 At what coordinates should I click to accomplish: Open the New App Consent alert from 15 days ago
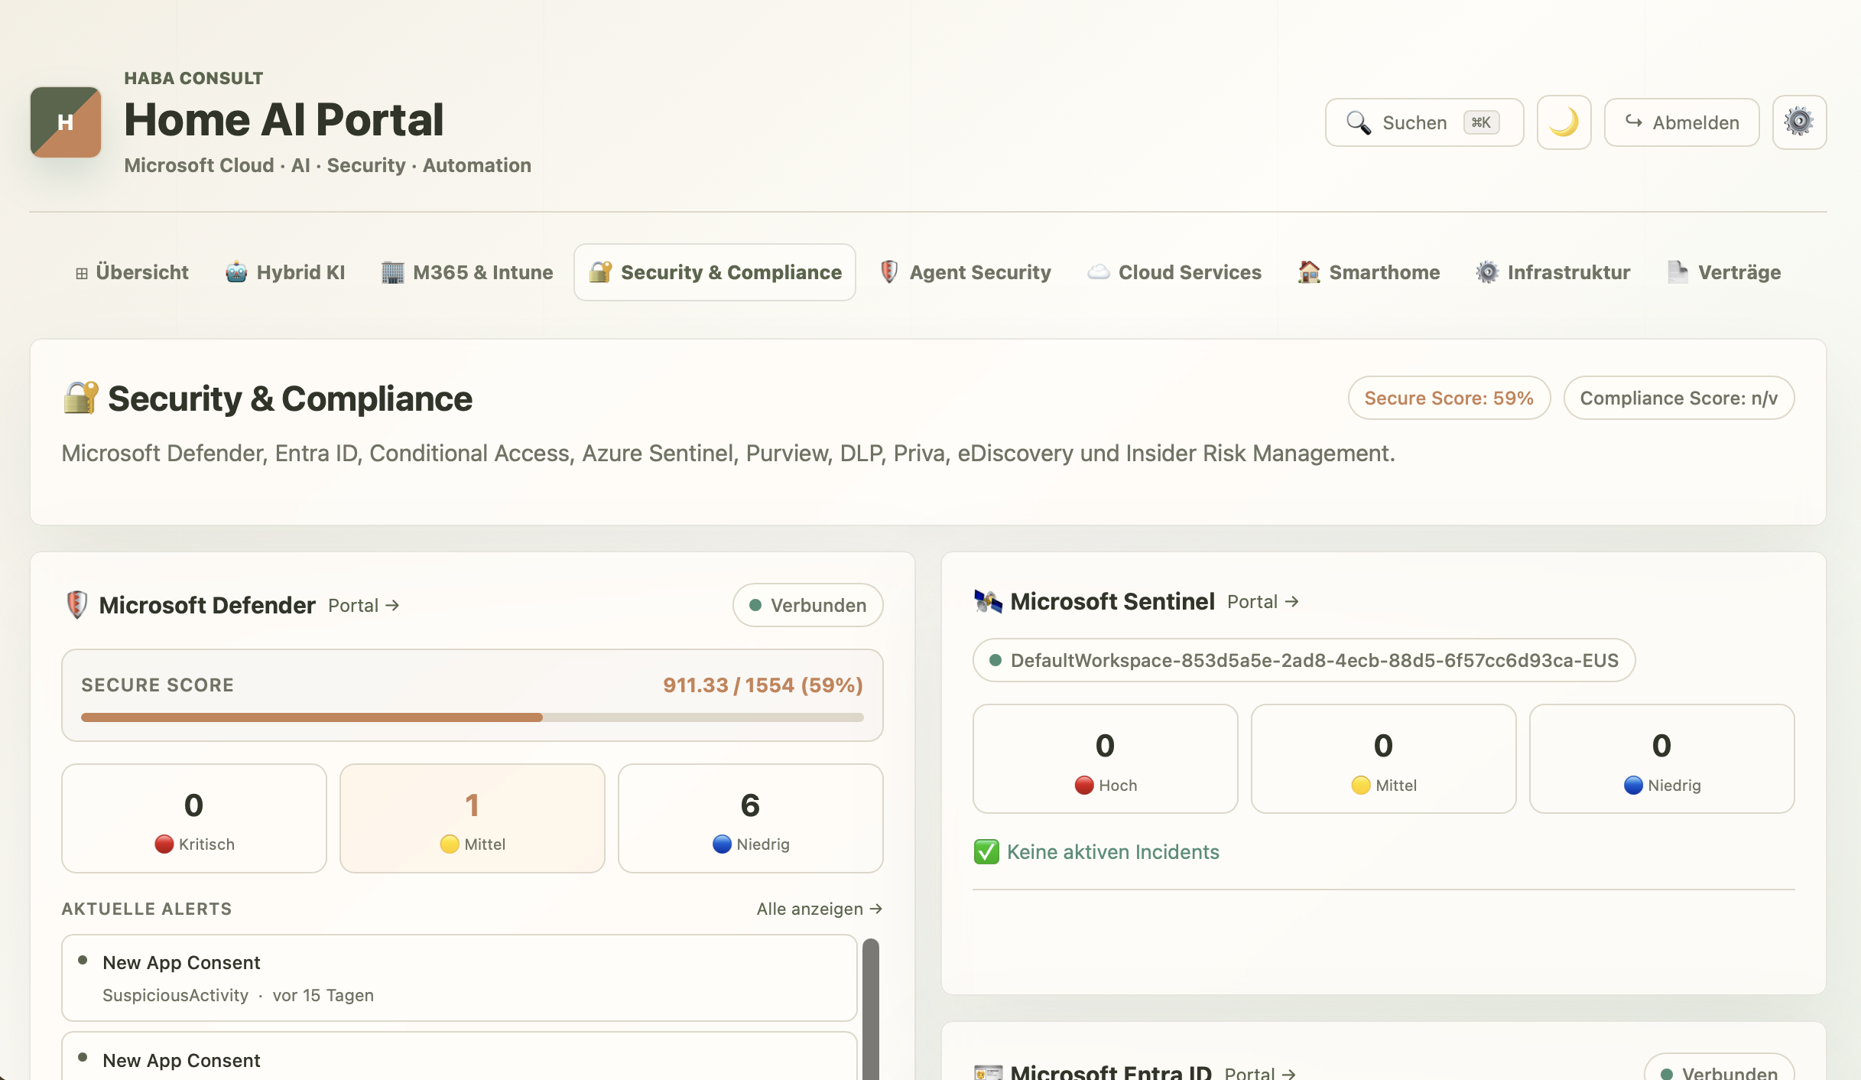[x=460, y=978]
